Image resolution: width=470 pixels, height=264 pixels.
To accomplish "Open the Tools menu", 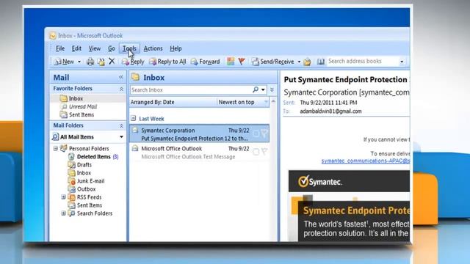I will click(129, 48).
